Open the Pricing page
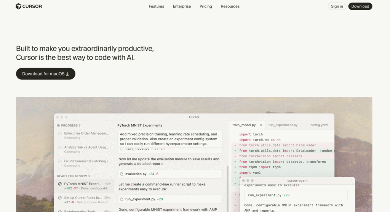Image resolution: width=390 pixels, height=212 pixels. click(206, 6)
